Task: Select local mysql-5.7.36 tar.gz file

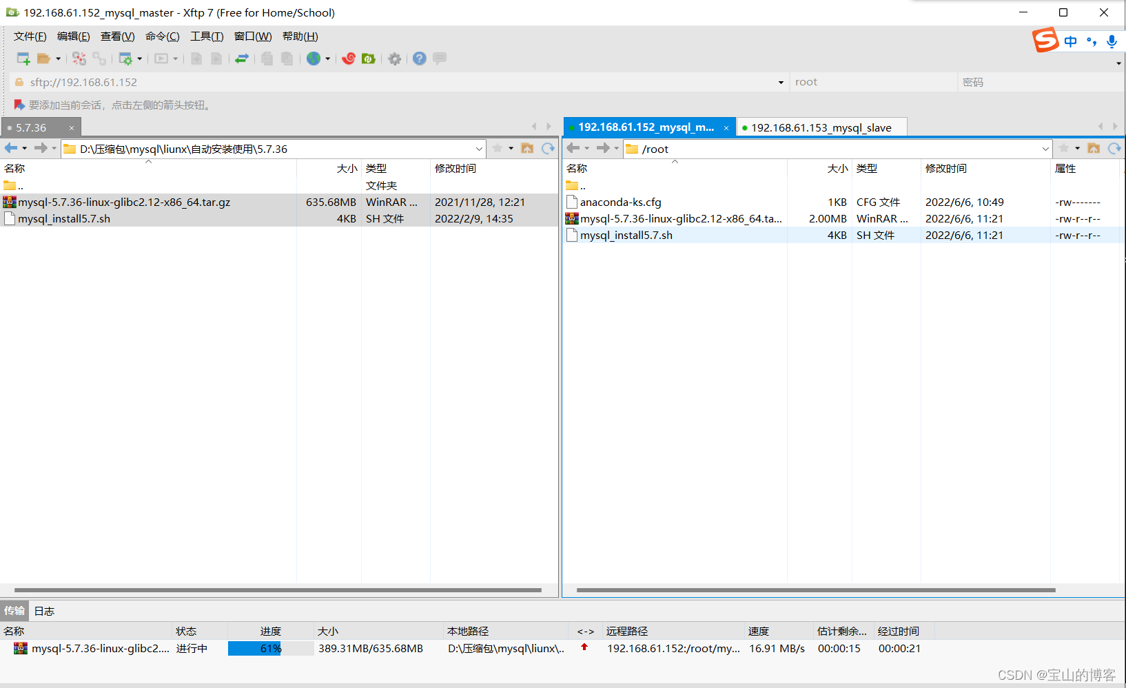Action: point(279,202)
